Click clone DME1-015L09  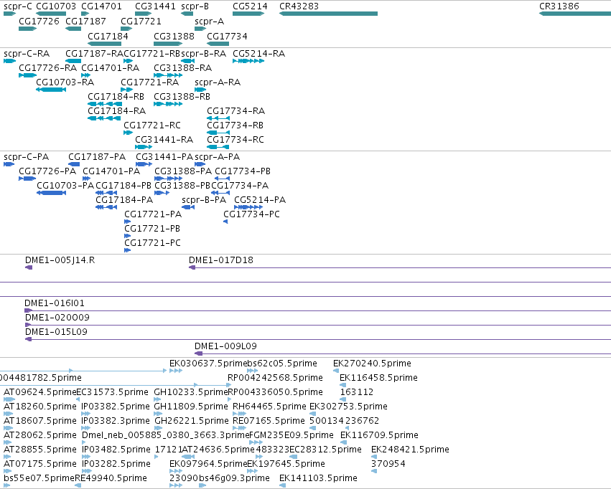[x=56, y=332]
